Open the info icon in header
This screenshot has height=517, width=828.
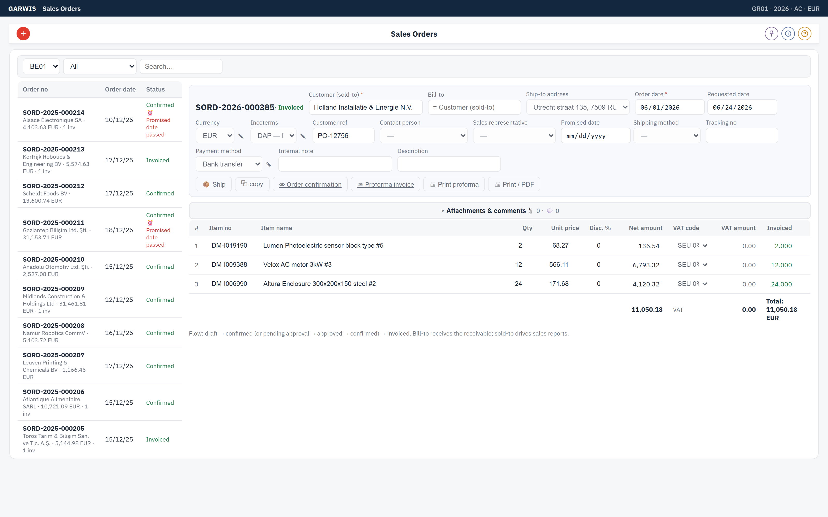pos(788,34)
